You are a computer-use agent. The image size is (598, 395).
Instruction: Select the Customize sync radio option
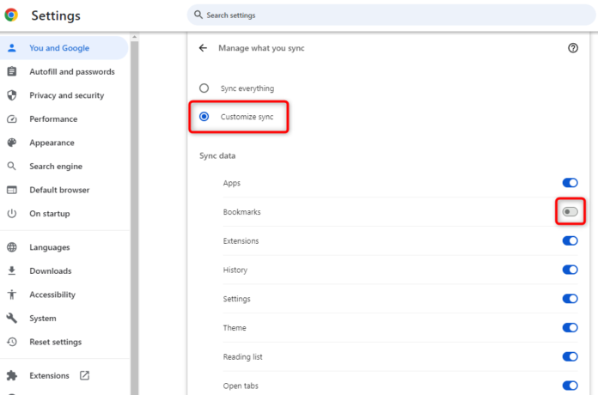pos(204,117)
